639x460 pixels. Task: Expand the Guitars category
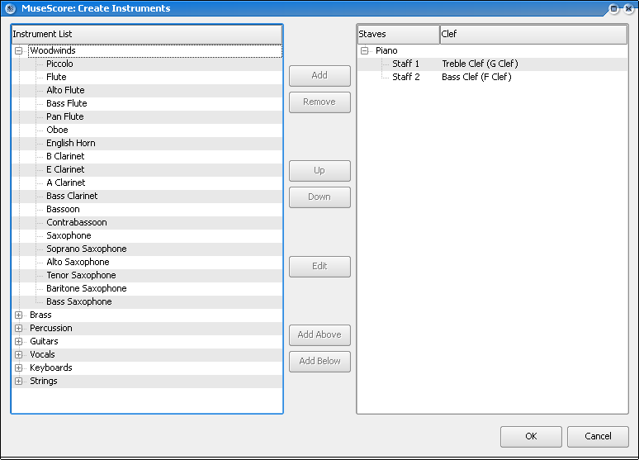(18, 341)
